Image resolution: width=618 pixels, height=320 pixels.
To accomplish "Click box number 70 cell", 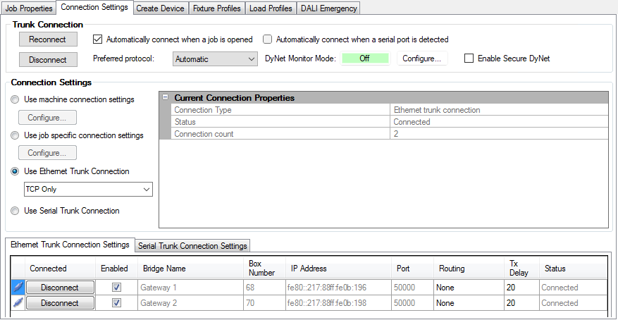I will point(264,302).
